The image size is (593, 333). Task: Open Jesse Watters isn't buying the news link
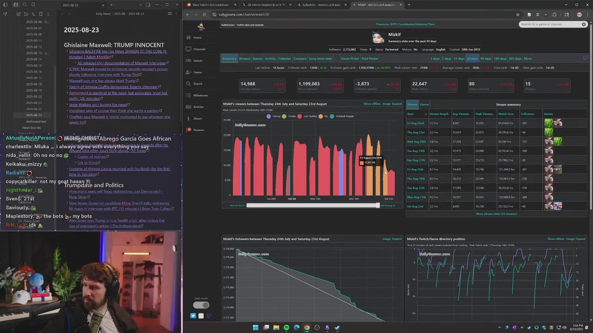99,105
